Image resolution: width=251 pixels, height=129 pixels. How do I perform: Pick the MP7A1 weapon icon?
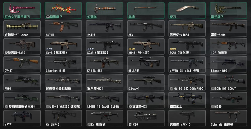pos(22,118)
